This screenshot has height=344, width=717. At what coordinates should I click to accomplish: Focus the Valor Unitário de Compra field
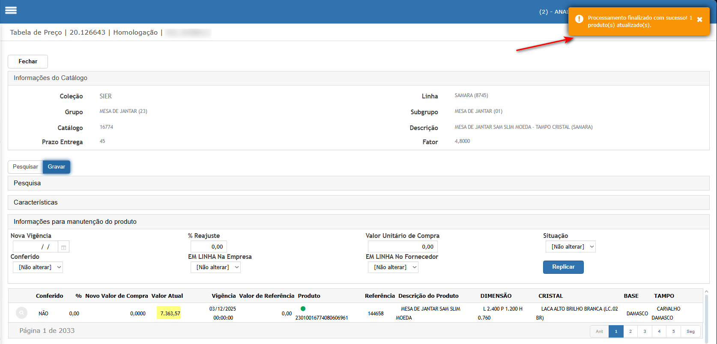403,247
